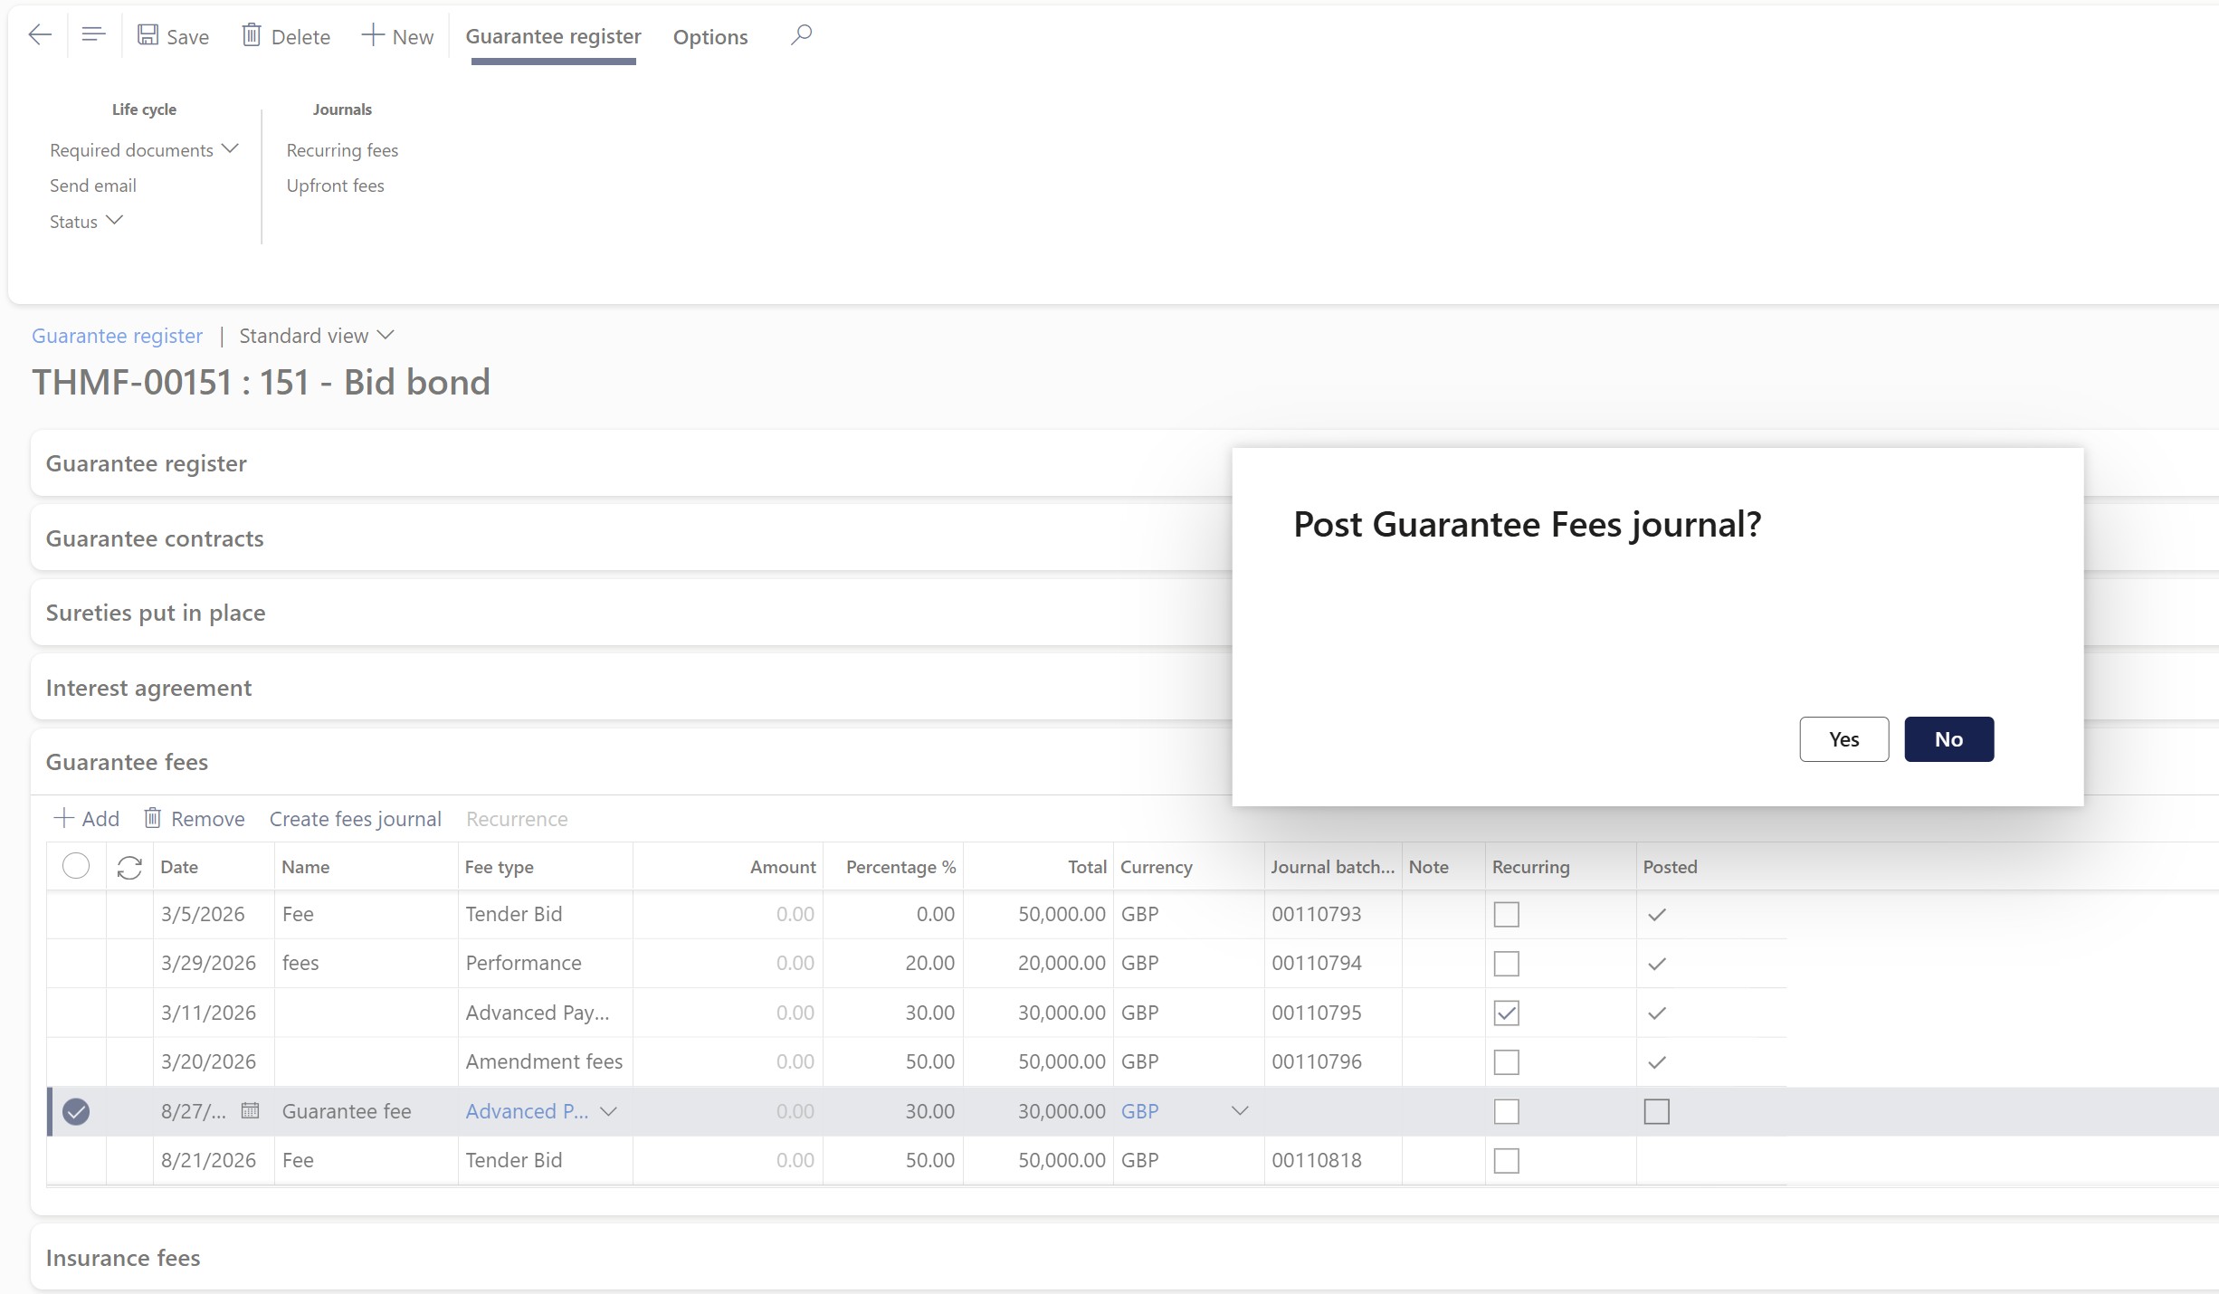2219x1294 pixels.
Task: Open Currency dropdown in selected row
Action: tap(1240, 1111)
